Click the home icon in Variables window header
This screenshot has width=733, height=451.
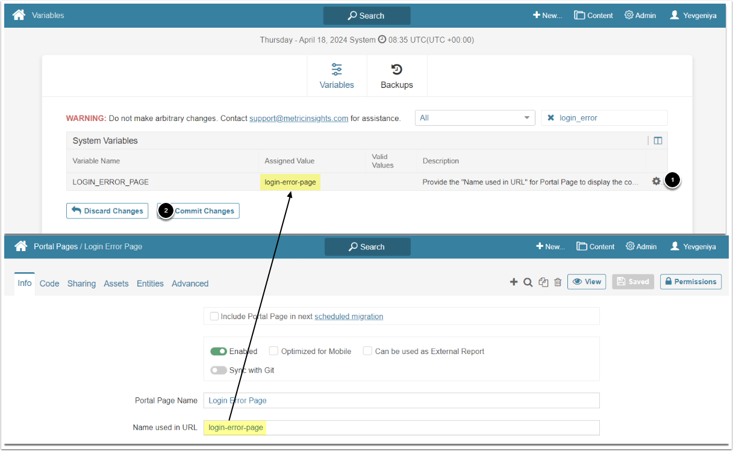(x=19, y=15)
